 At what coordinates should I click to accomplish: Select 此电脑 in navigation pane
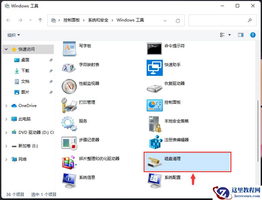[x=25, y=119]
